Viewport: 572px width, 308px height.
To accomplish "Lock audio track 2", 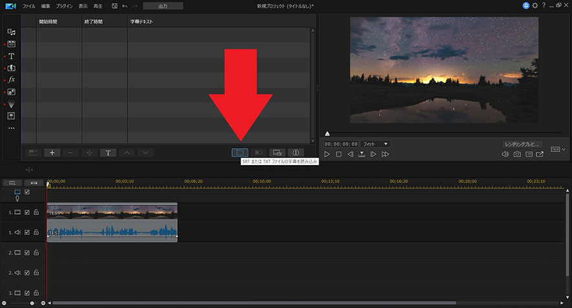I will point(36,272).
